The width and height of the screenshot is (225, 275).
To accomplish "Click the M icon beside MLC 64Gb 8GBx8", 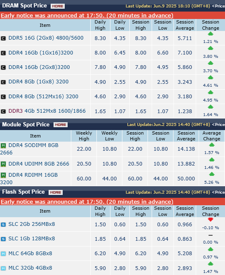I will click(x=3, y=254).
